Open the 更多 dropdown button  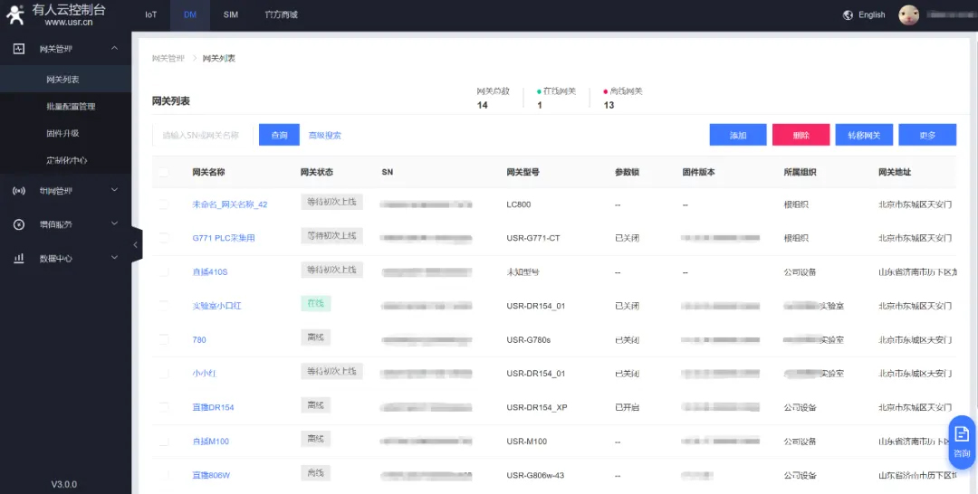point(926,135)
